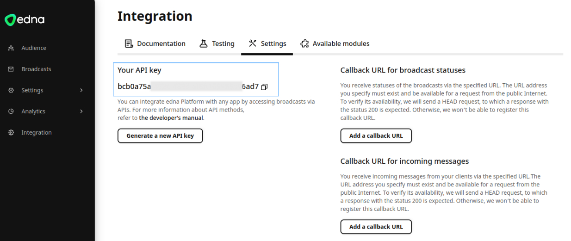Click the Analytics pie chart icon
Image resolution: width=571 pixels, height=241 pixels.
[11, 111]
